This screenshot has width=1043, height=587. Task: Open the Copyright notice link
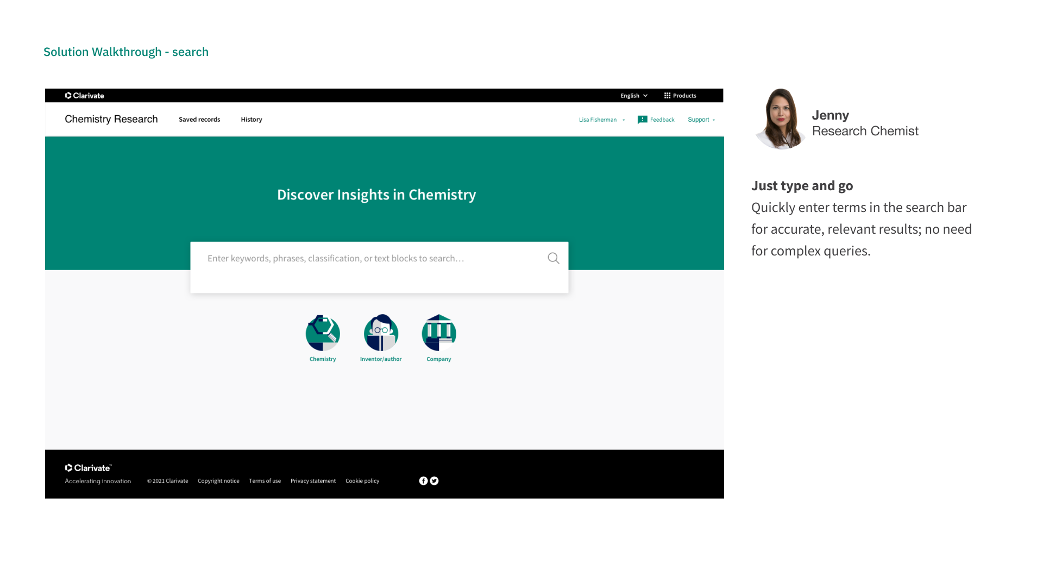pyautogui.click(x=218, y=481)
